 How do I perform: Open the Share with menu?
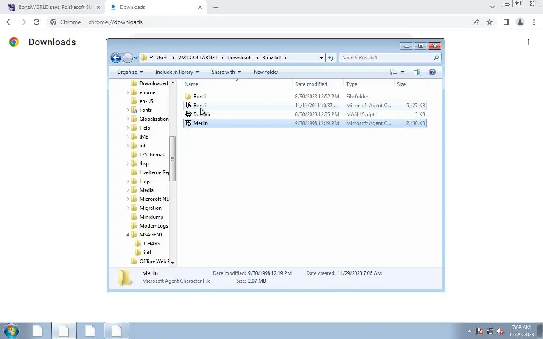click(226, 72)
